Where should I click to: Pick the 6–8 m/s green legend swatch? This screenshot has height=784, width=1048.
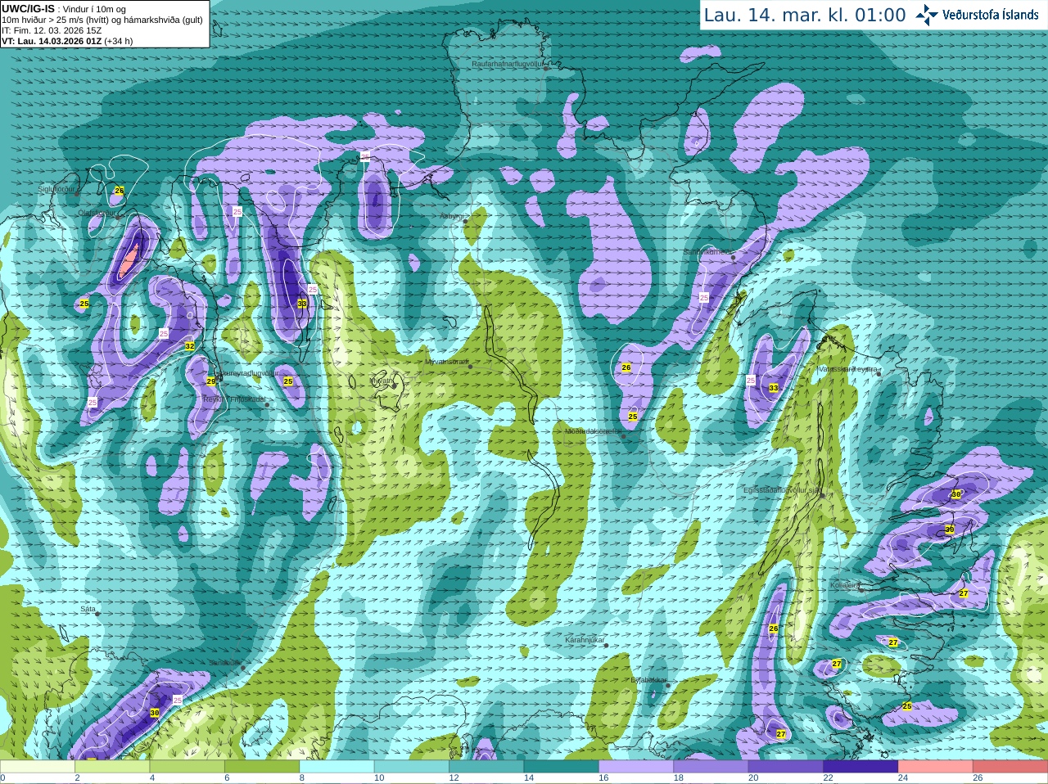(263, 767)
